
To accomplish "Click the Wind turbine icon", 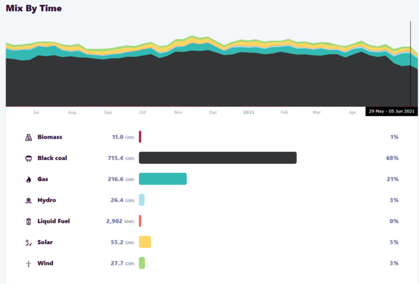I will 28,263.
